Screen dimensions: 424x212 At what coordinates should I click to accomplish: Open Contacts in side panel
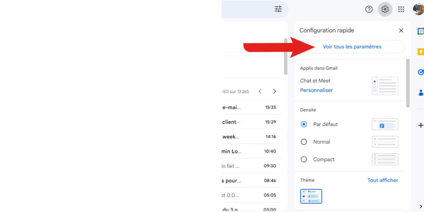click(421, 92)
